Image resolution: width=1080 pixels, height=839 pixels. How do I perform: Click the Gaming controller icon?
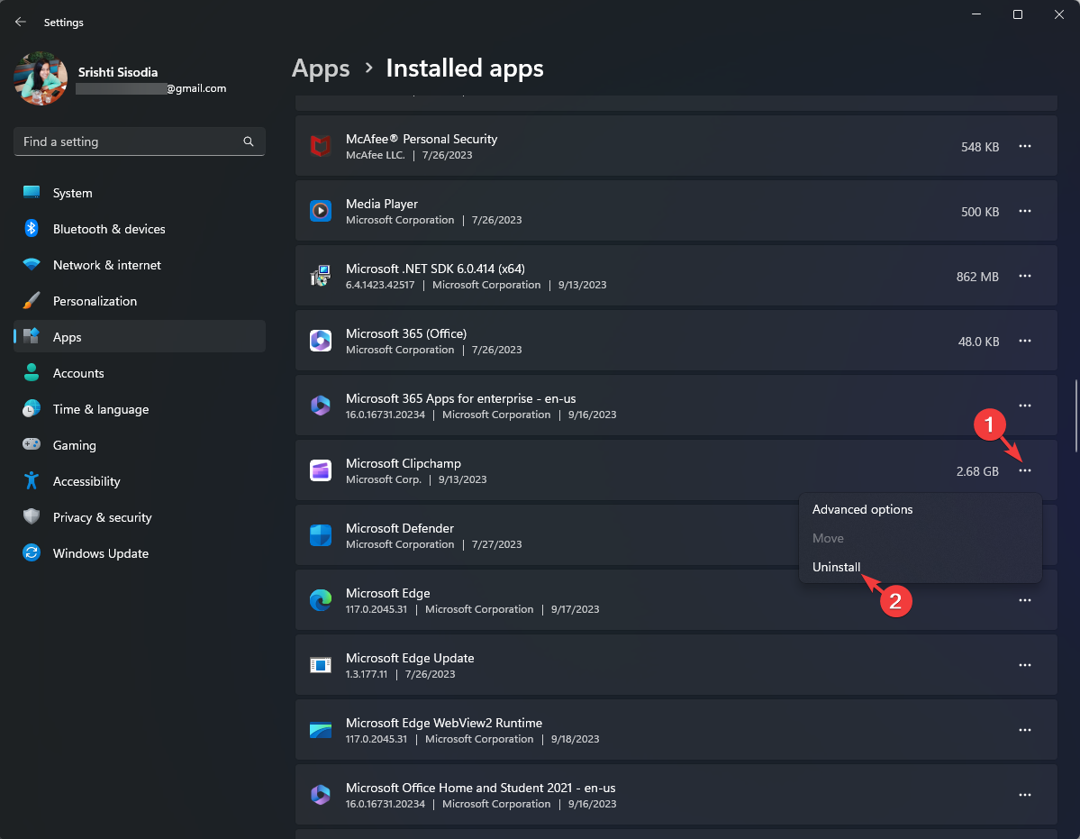pyautogui.click(x=32, y=444)
